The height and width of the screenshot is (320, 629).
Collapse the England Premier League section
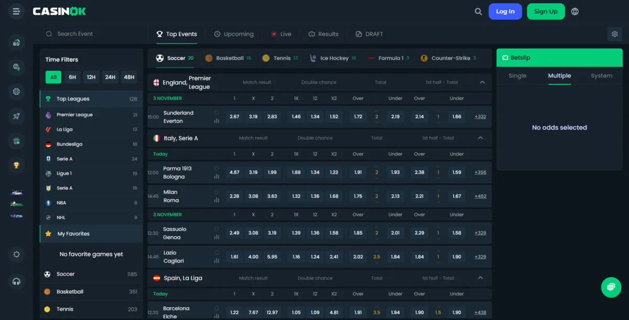pyautogui.click(x=482, y=82)
